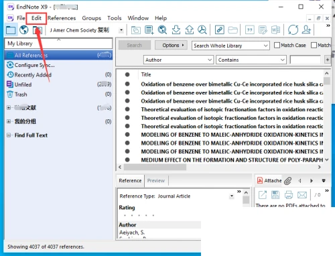Click the Share Library person-plus icon
Image resolution: width=335 pixels, height=256 pixels.
pos(306,29)
